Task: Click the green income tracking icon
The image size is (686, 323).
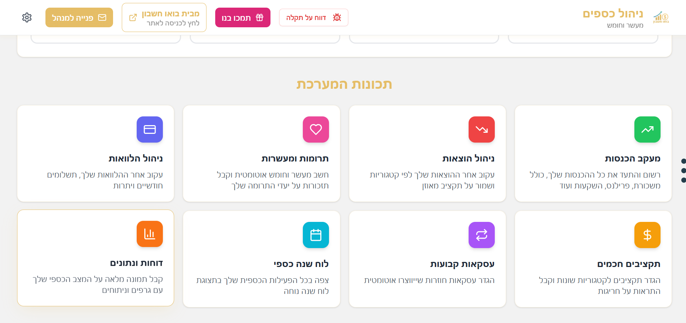Action: [x=647, y=129]
